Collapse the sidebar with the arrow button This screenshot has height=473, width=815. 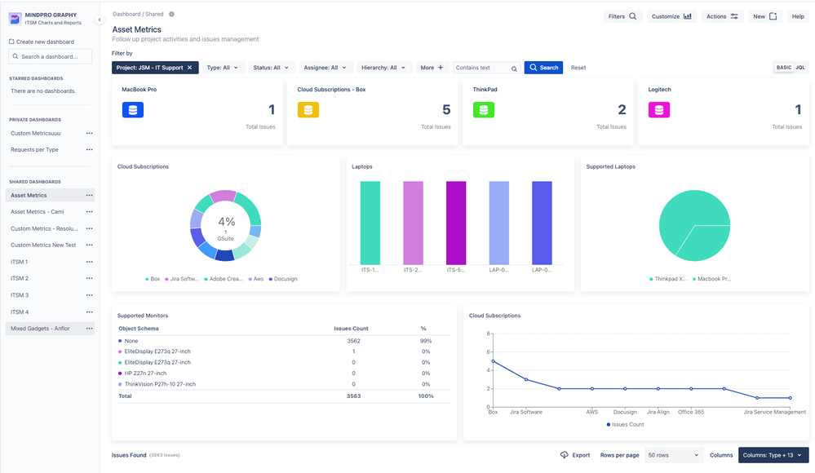coord(100,20)
